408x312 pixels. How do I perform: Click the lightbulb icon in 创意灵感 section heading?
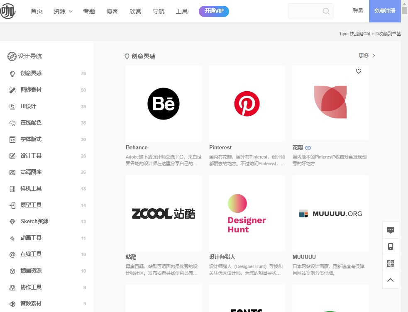127,56
